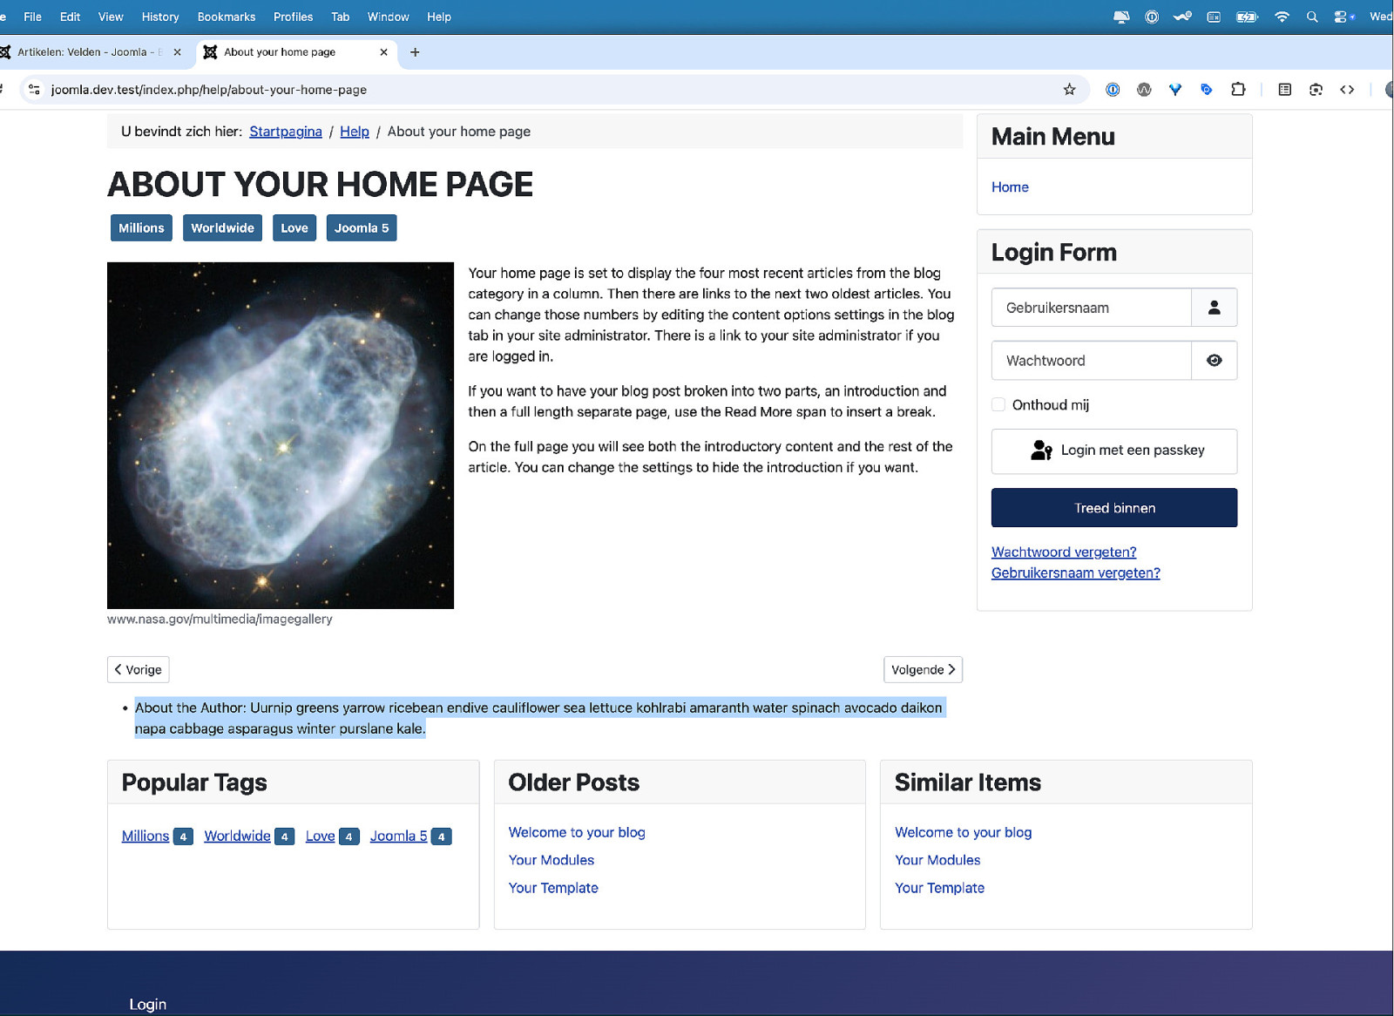Switch to the 'Artikelen: Velden - Joomla' tab

(x=87, y=52)
